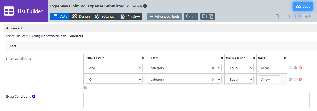
Task: Delete the Meal filter condition row
Action: (x=300, y=68)
